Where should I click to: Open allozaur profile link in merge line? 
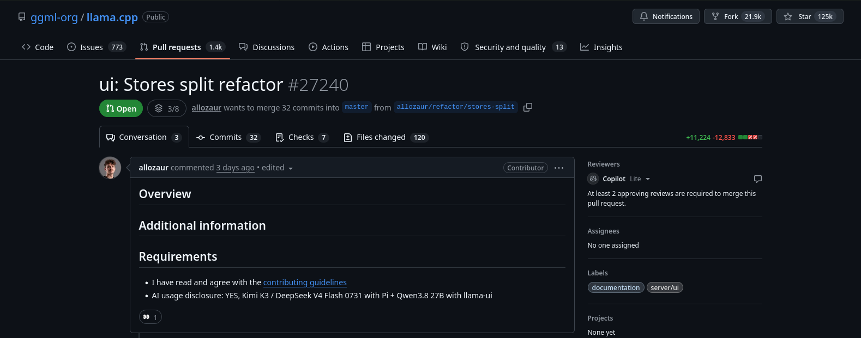pyautogui.click(x=207, y=108)
